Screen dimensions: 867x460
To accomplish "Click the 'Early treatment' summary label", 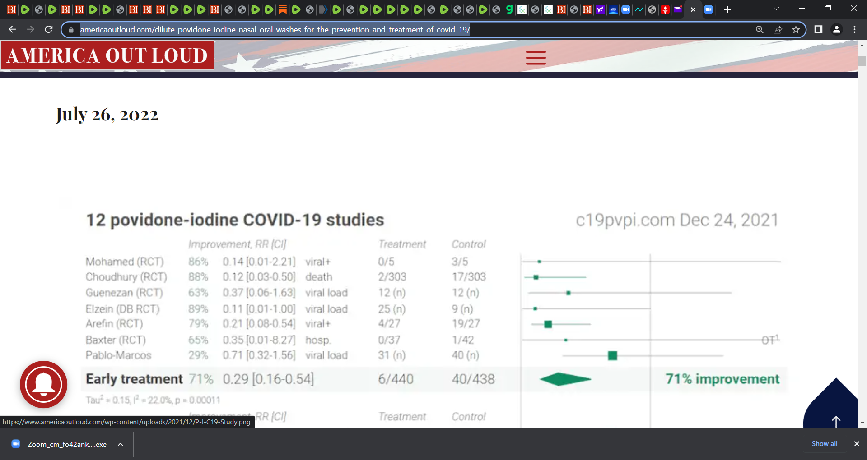I will coord(134,379).
